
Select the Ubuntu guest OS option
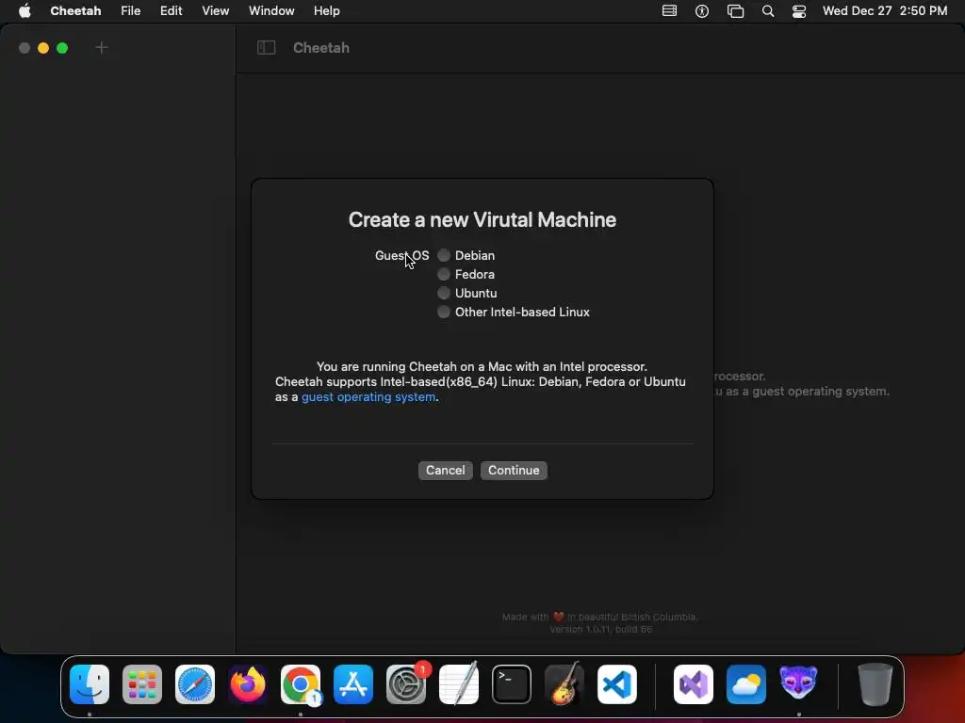pyautogui.click(x=444, y=294)
